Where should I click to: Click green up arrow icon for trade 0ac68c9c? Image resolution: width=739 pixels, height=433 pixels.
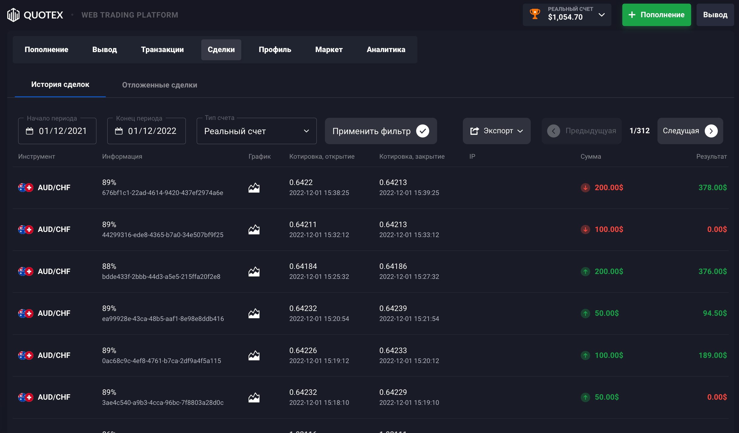585,355
